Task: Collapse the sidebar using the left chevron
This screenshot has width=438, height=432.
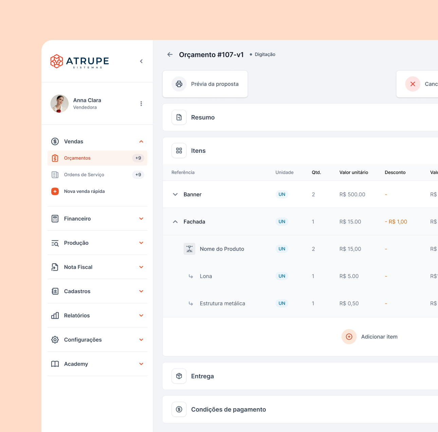Action: [141, 61]
